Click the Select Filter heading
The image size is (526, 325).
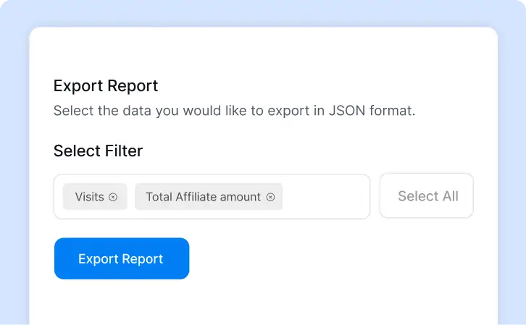click(99, 151)
